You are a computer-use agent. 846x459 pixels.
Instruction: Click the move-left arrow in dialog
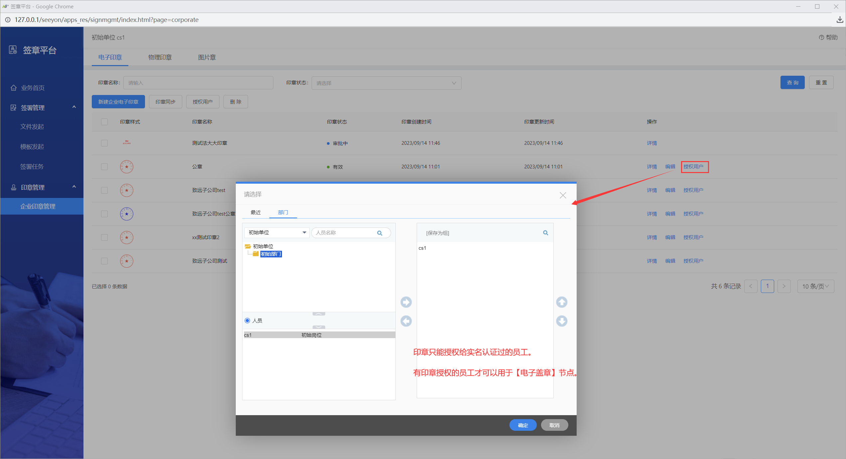coord(406,321)
